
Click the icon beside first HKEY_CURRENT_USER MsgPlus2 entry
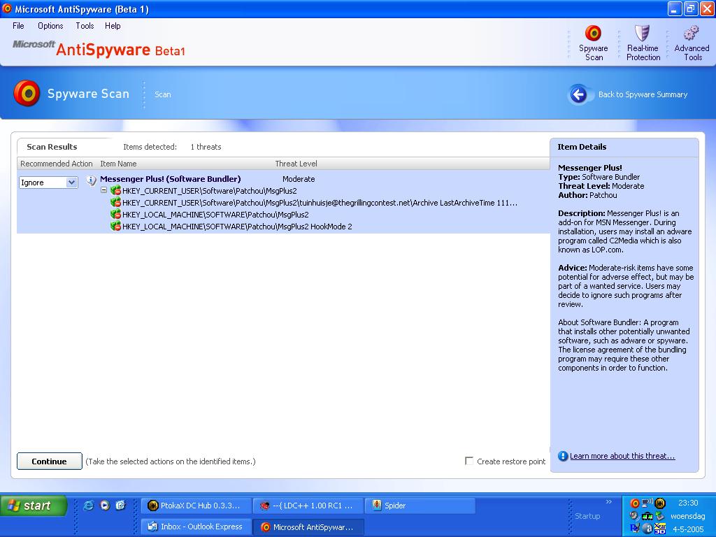115,191
